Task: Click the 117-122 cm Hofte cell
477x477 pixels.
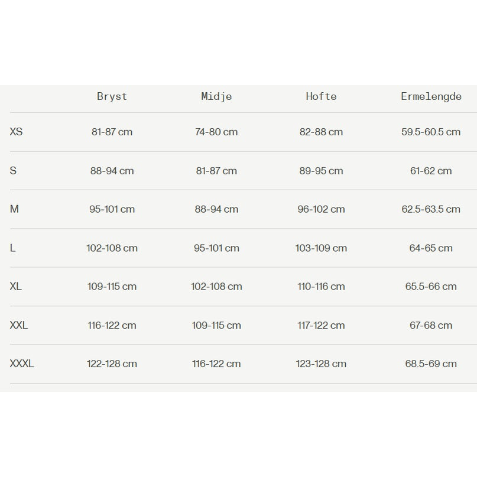Action: [321, 325]
